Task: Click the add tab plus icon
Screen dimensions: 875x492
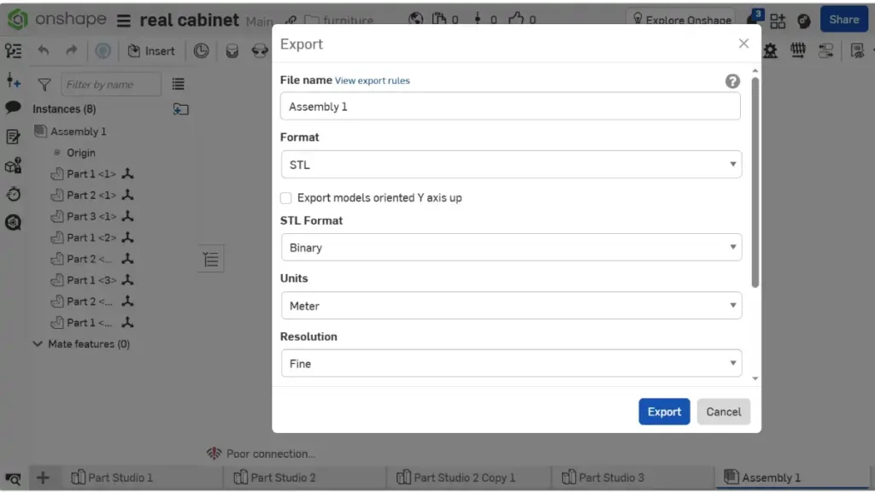Action: coord(43,477)
